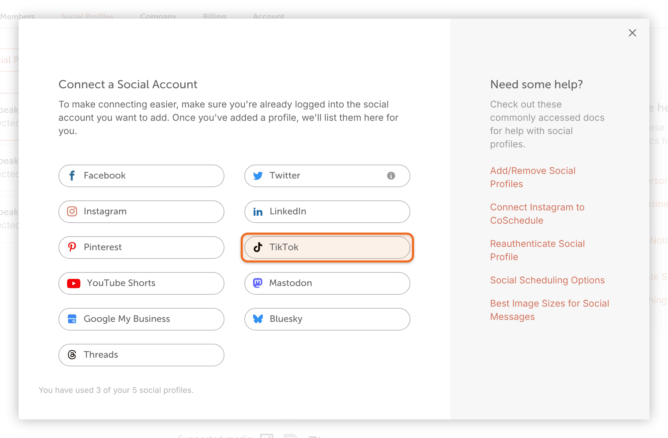Click the Facebook logo icon
The image size is (668, 438).
pyautogui.click(x=72, y=176)
